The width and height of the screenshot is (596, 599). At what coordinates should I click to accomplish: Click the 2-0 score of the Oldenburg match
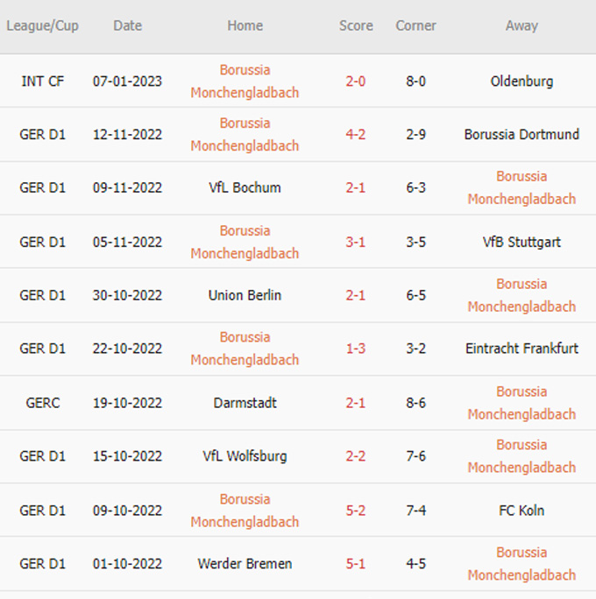click(x=355, y=81)
